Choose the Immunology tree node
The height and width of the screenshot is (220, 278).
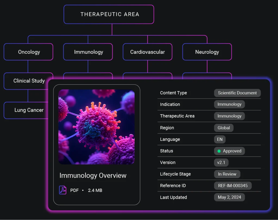(x=88, y=52)
